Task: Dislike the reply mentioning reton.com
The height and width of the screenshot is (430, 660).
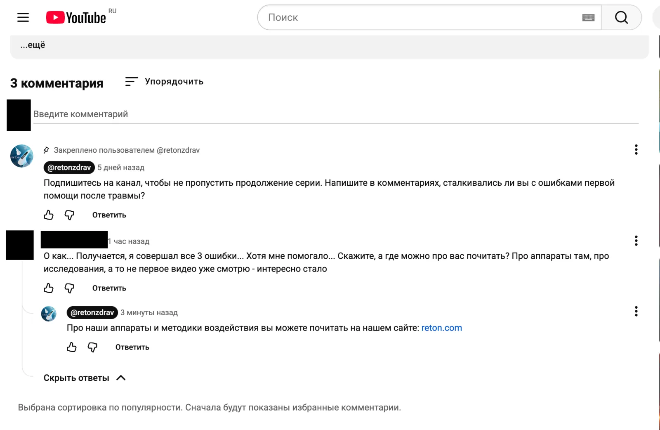Action: click(92, 347)
